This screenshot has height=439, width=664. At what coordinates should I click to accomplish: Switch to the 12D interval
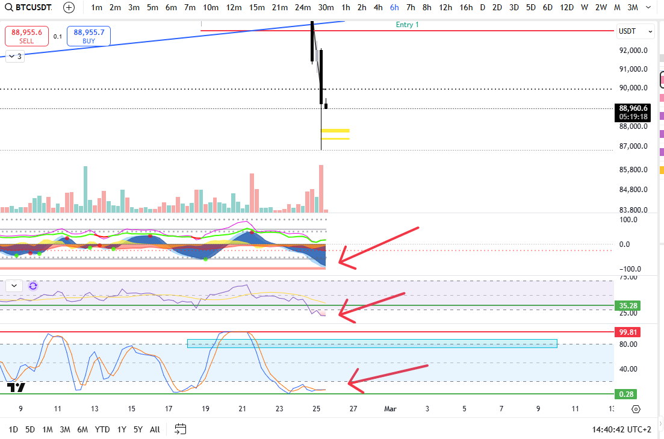tap(566, 7)
